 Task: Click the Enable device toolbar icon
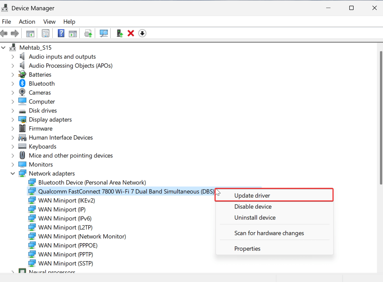click(120, 33)
